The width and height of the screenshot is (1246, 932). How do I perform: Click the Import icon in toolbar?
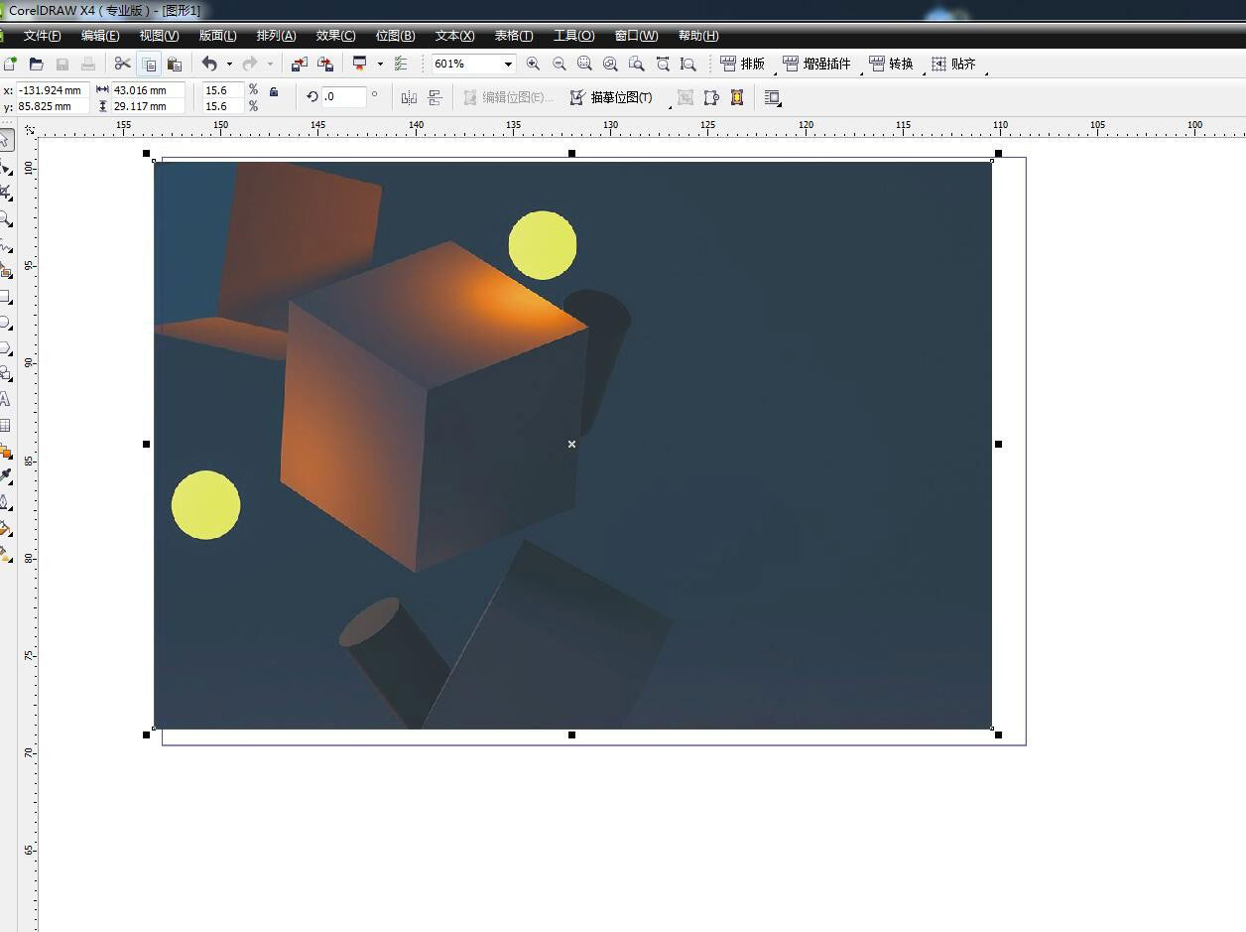[x=299, y=64]
